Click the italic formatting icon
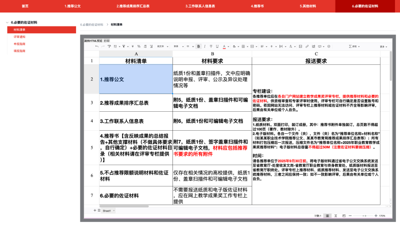The width and height of the screenshot is (400, 226). 205,46
